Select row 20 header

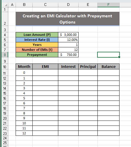5,118
